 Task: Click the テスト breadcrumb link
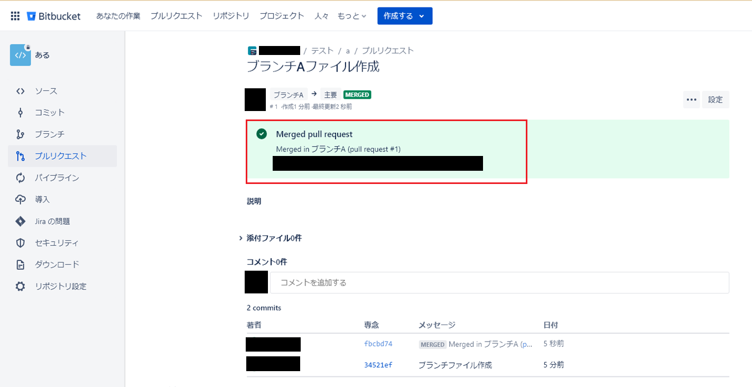(322, 51)
